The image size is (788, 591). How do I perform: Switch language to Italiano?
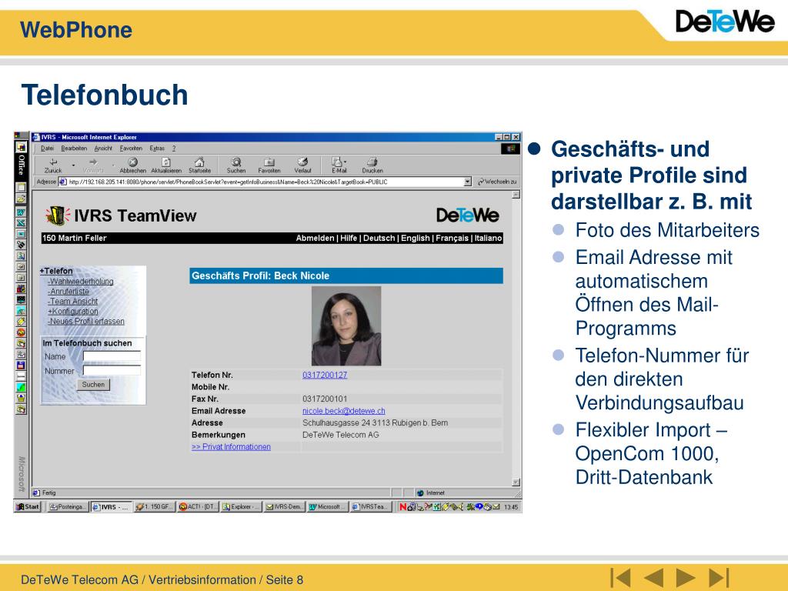[488, 239]
